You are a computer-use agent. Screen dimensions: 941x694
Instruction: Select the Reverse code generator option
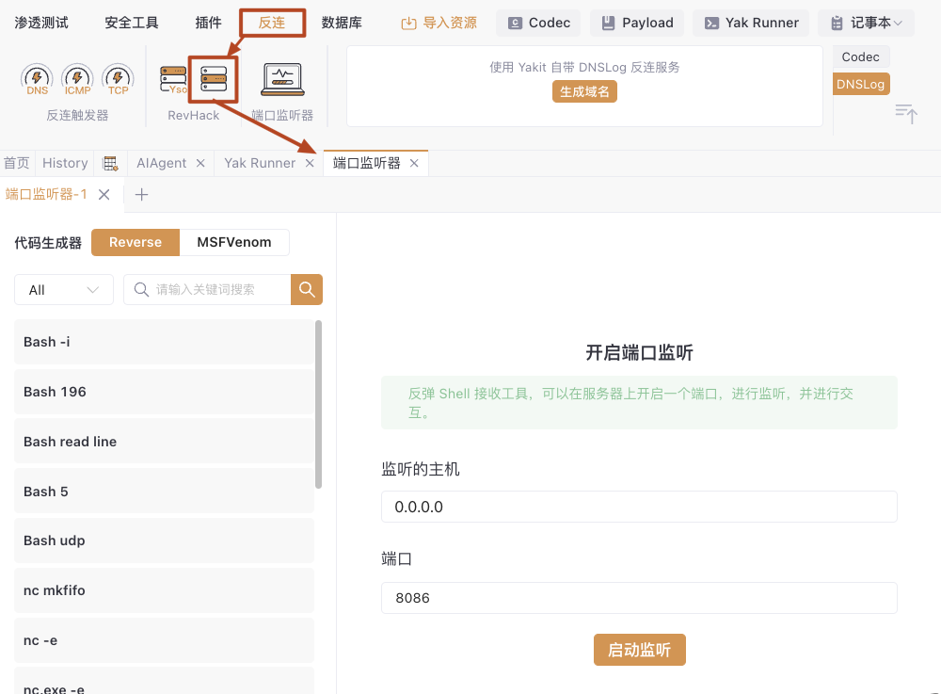[136, 243]
